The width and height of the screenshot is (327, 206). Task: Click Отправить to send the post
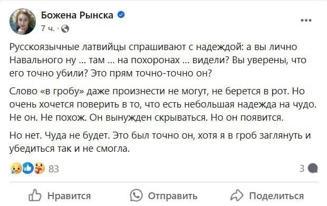172,196
